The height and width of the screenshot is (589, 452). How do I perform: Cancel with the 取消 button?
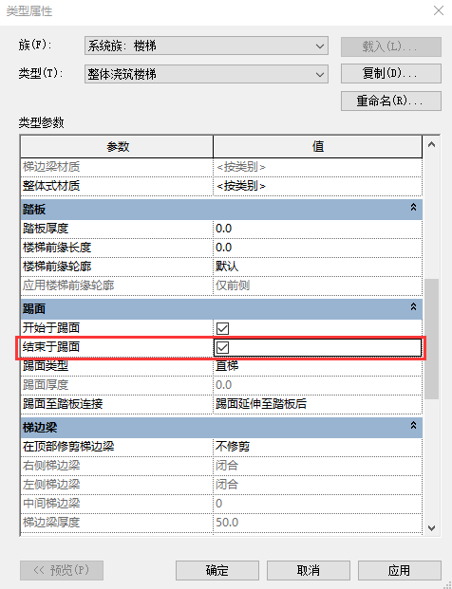click(309, 570)
